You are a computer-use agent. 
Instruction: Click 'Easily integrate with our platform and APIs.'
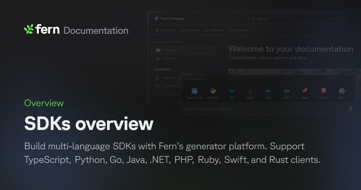coord(268,58)
